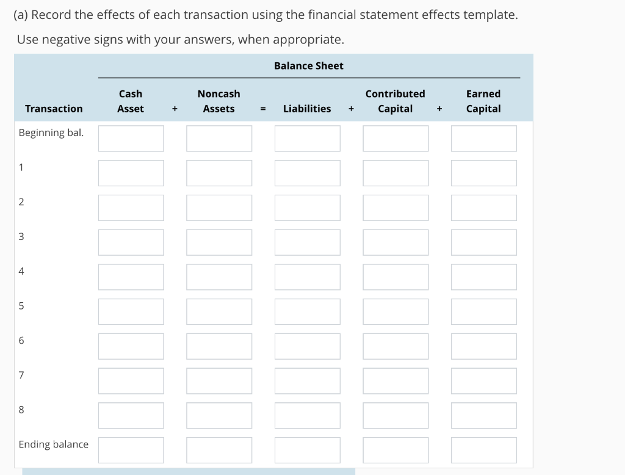The height and width of the screenshot is (475, 625).
Task: Select transaction 5 Noncash Assets input box
Action: coord(219,311)
